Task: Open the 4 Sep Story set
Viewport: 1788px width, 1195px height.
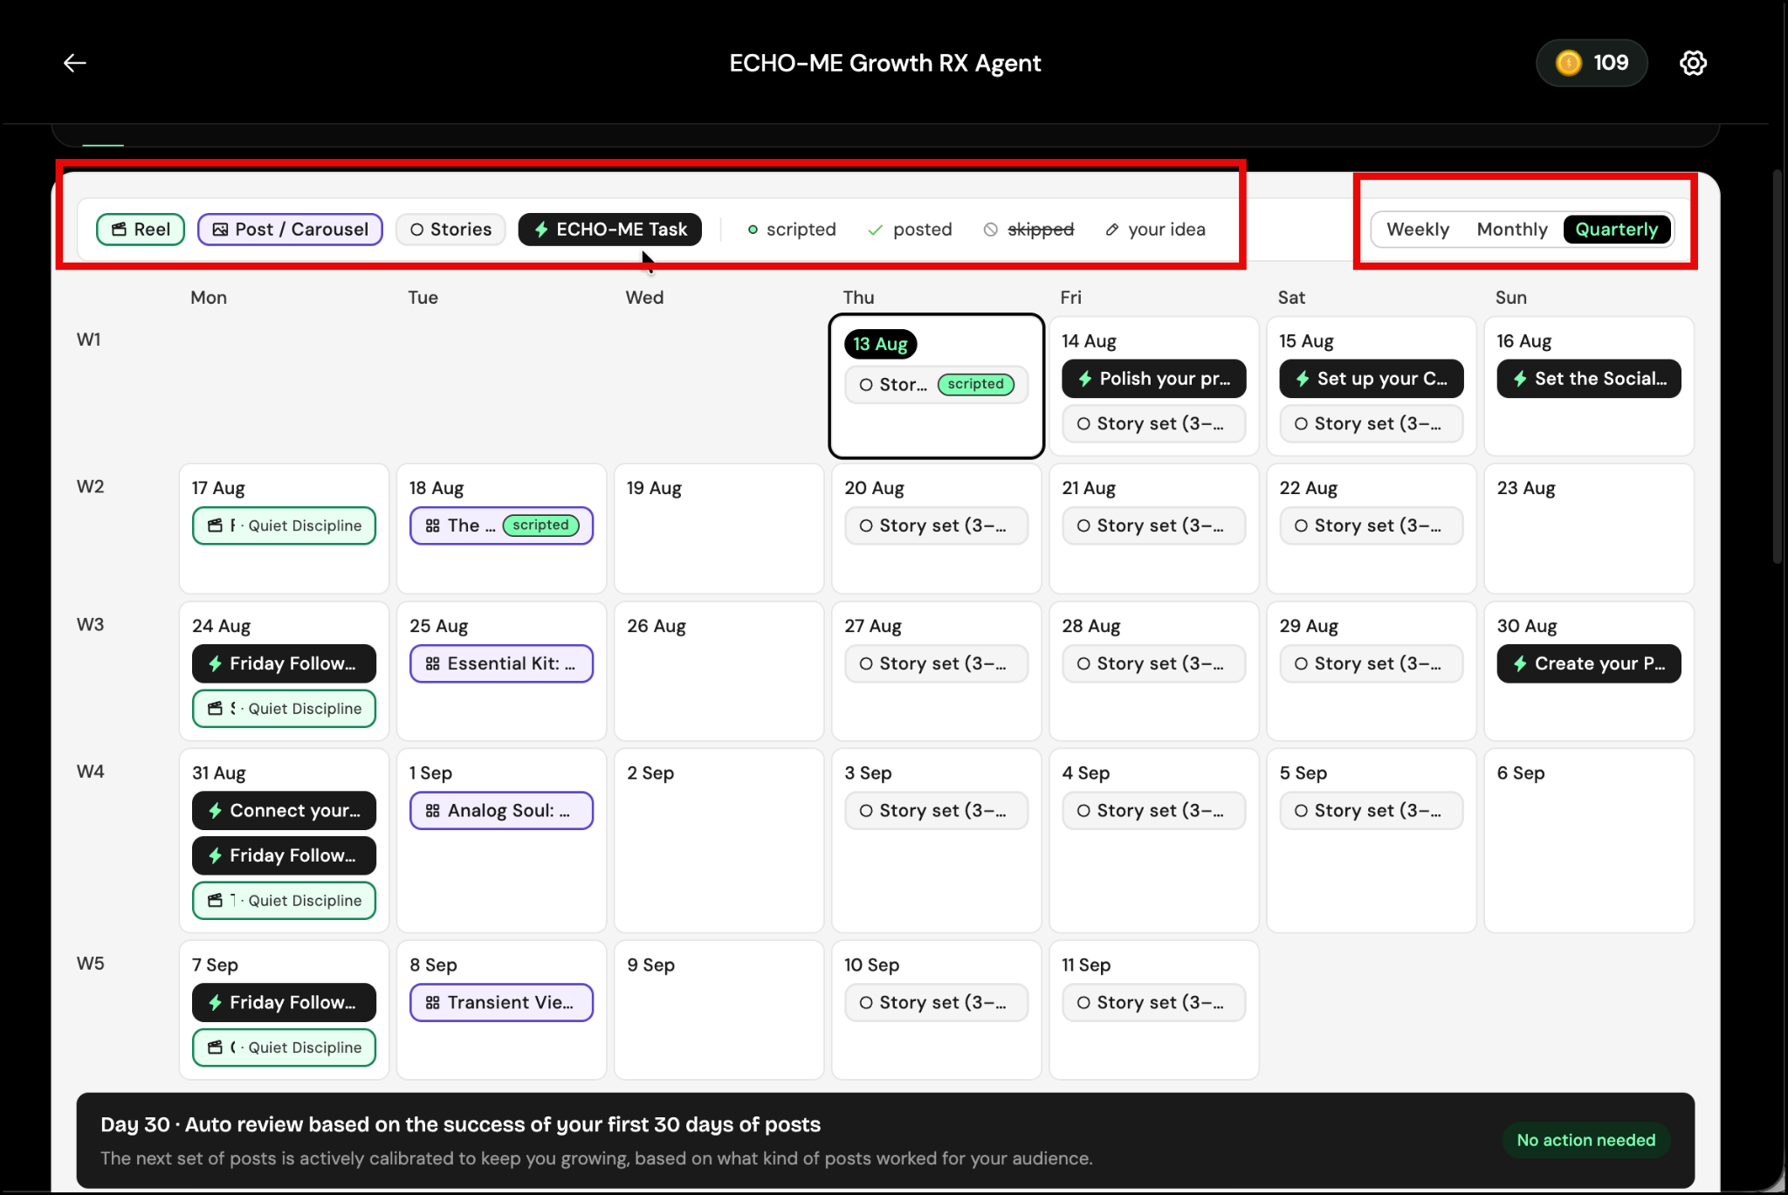Action: pos(1154,810)
